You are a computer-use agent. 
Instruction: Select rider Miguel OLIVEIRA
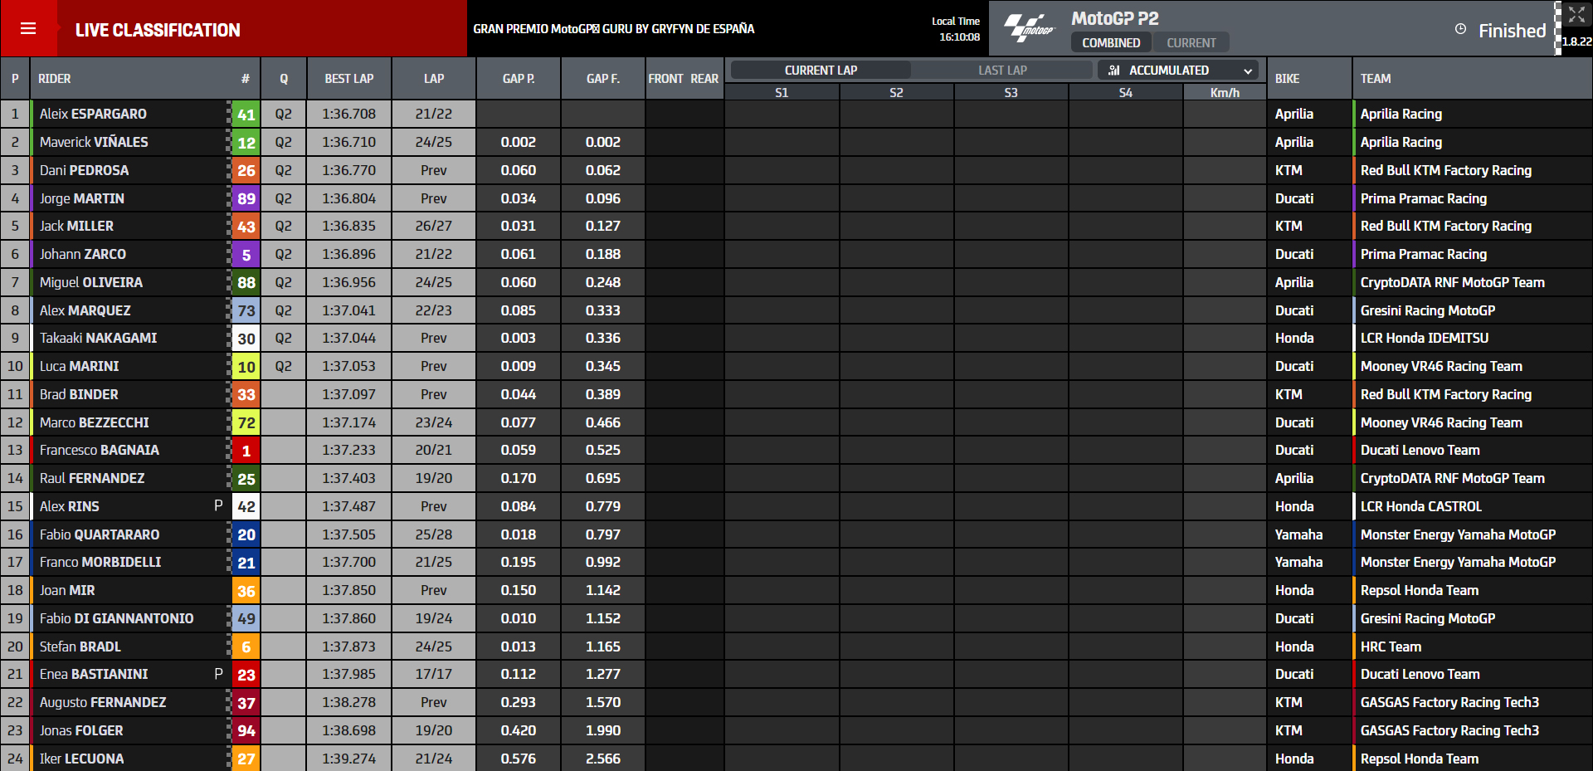tap(91, 282)
